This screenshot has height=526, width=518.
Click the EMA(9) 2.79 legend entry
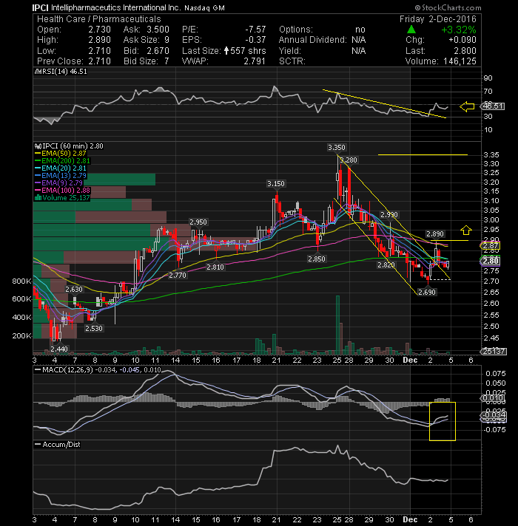pos(58,183)
